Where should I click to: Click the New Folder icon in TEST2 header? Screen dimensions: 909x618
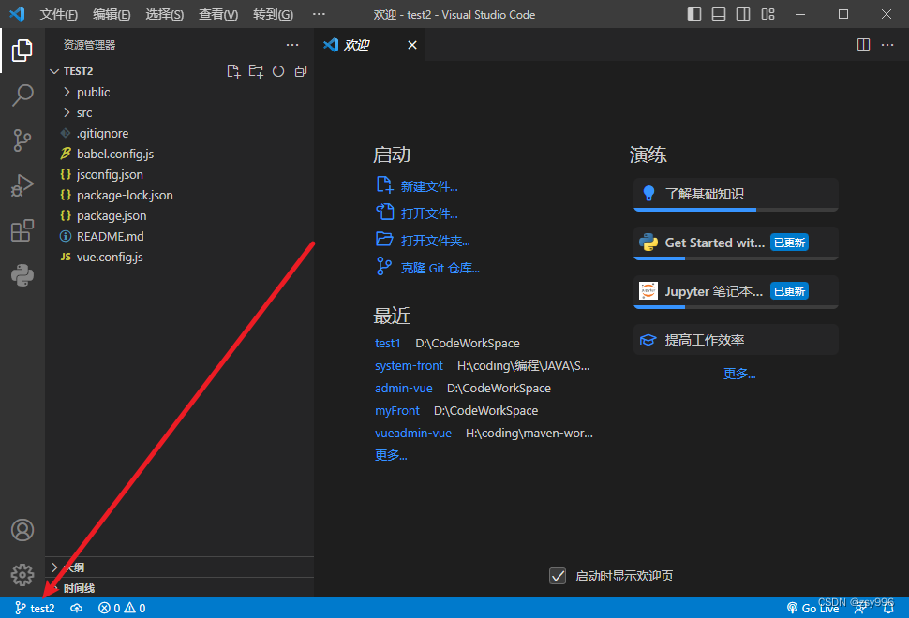[256, 71]
